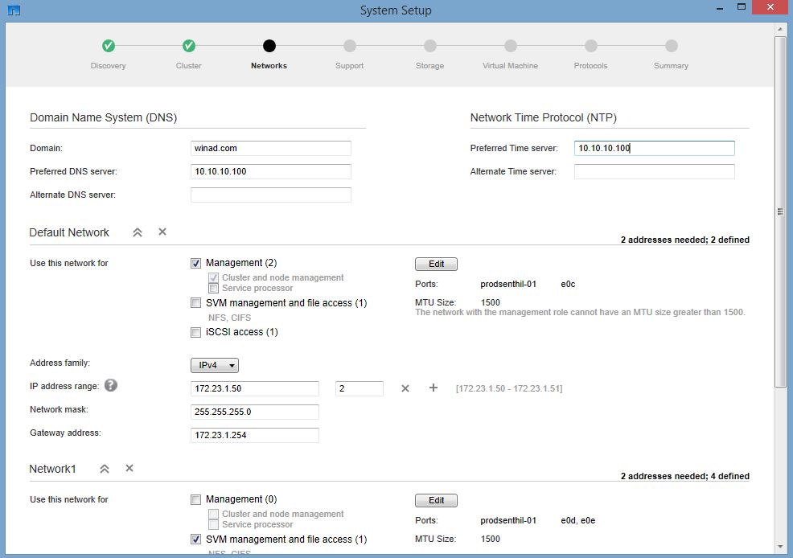
Task: Add another IP address range with the plus icon
Action: coord(433,388)
